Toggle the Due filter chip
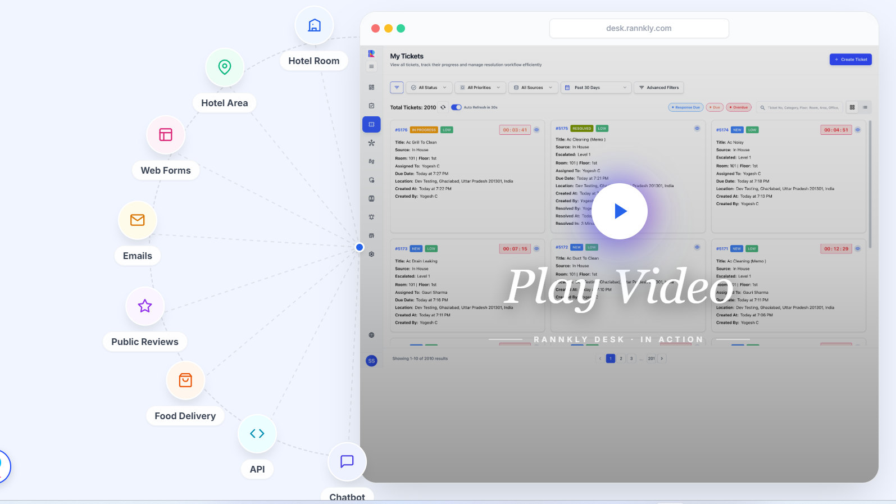 [x=715, y=107]
